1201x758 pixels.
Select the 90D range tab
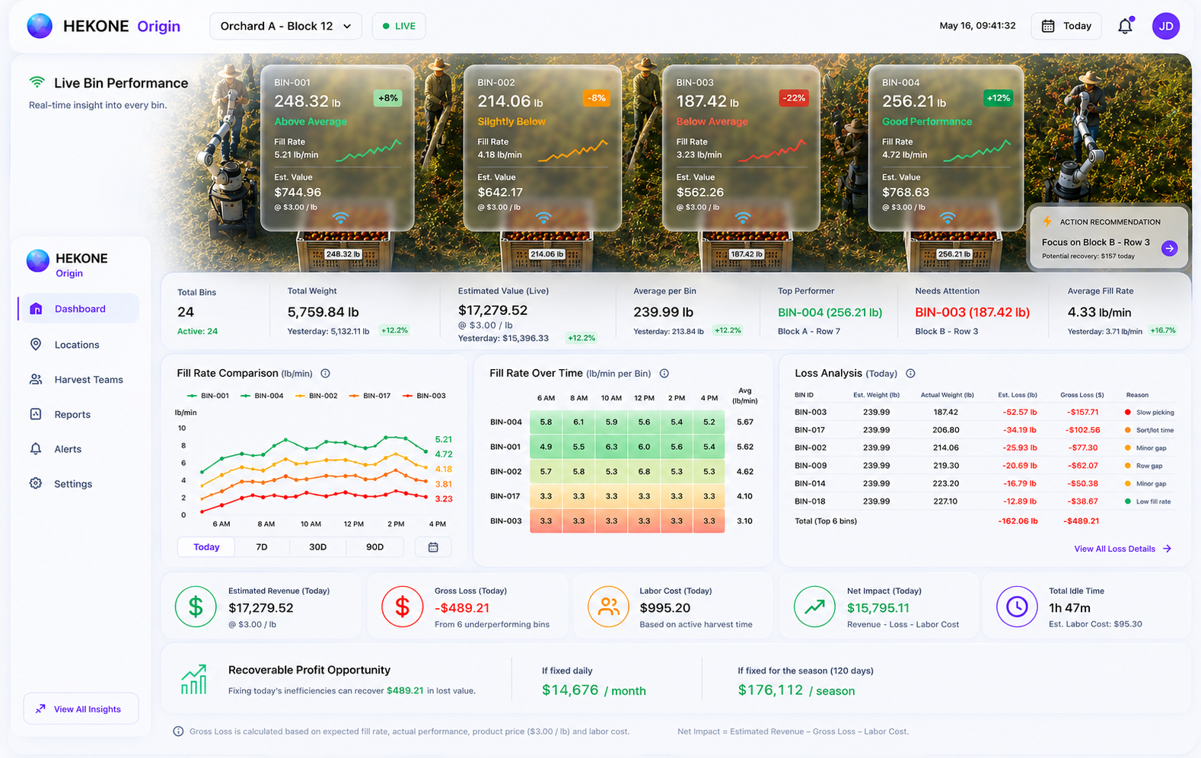pyautogui.click(x=374, y=547)
